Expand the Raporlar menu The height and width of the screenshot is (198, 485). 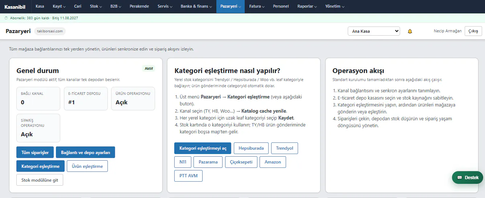tap(307, 6)
